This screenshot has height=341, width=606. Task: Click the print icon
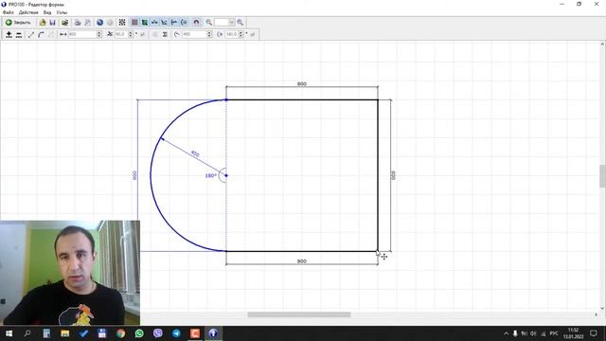click(78, 23)
